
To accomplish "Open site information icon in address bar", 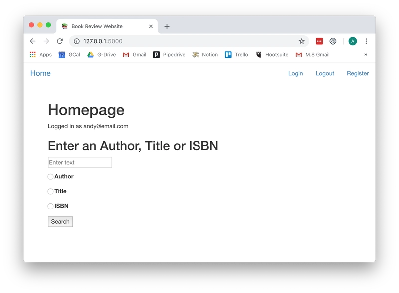I will [x=77, y=41].
